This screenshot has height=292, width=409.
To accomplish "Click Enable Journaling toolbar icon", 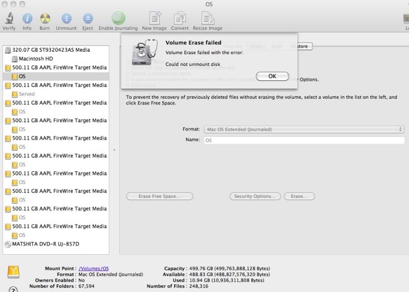I will coord(118,18).
